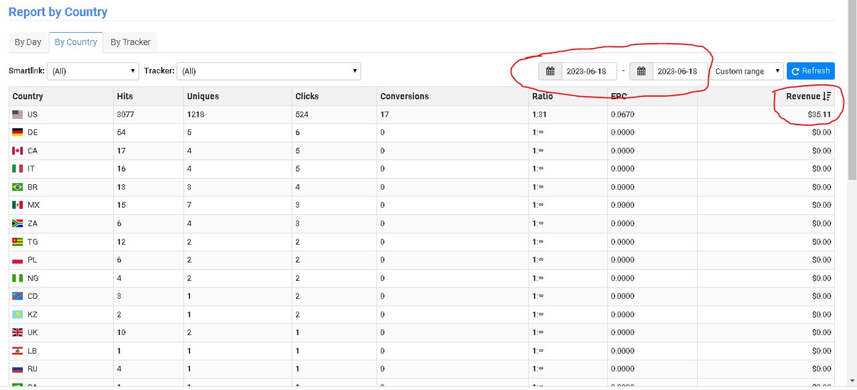Sort by the Uniques column header

(203, 96)
